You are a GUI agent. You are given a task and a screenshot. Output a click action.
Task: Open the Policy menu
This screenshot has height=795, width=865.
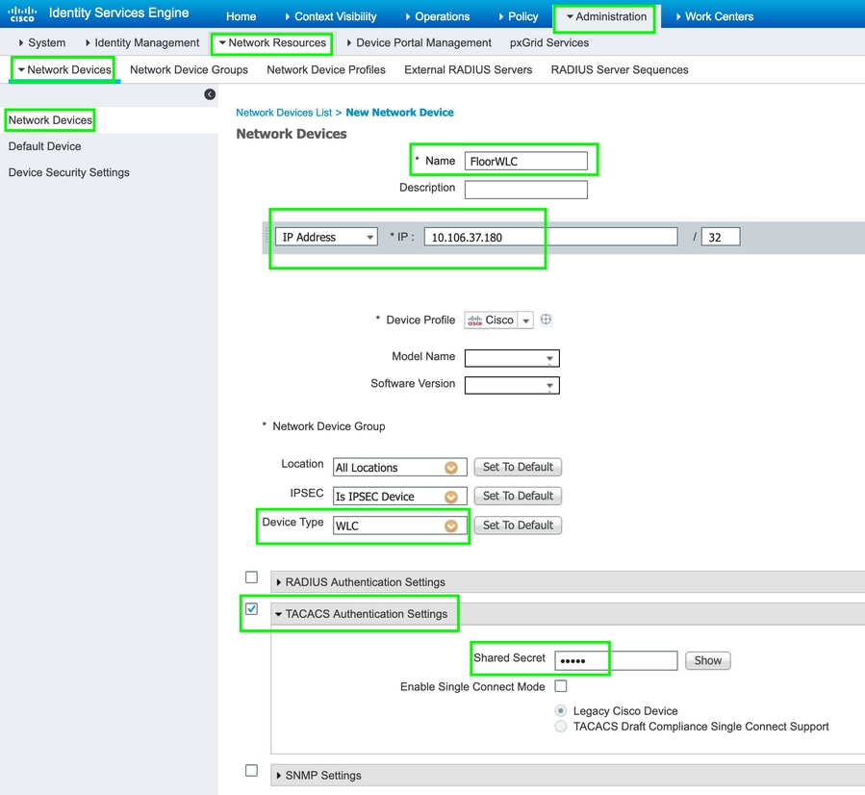click(x=518, y=16)
